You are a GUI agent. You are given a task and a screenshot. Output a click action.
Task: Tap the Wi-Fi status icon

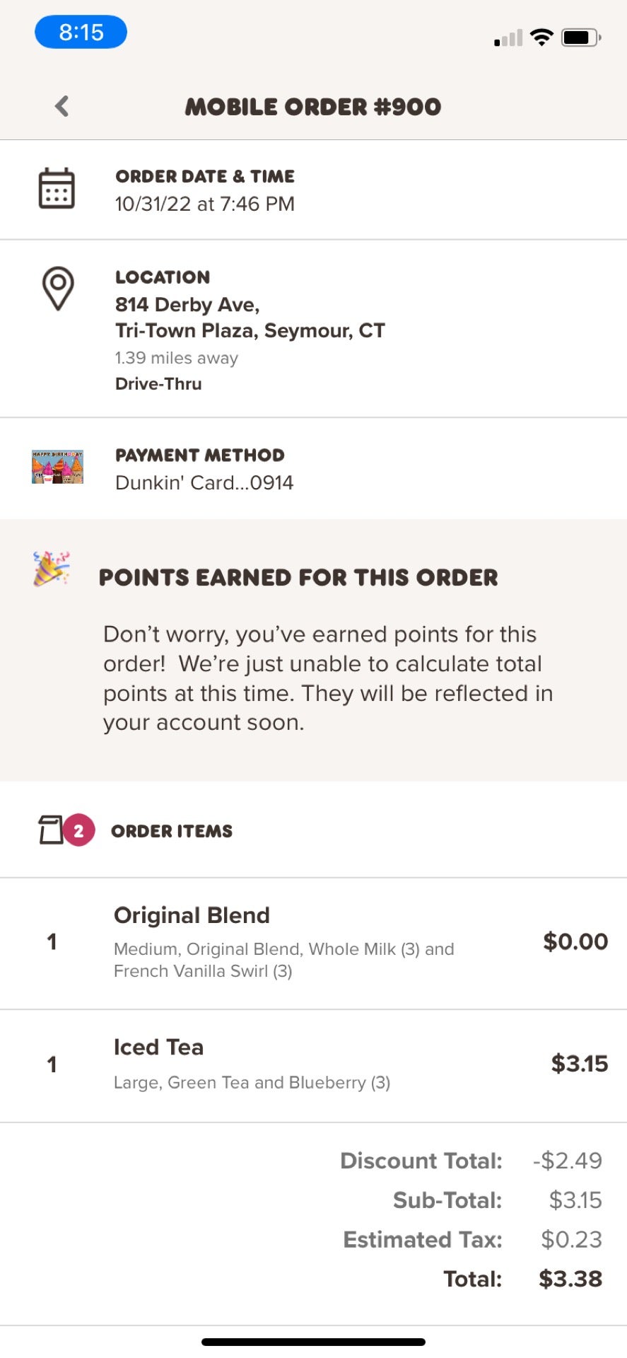coord(541,37)
